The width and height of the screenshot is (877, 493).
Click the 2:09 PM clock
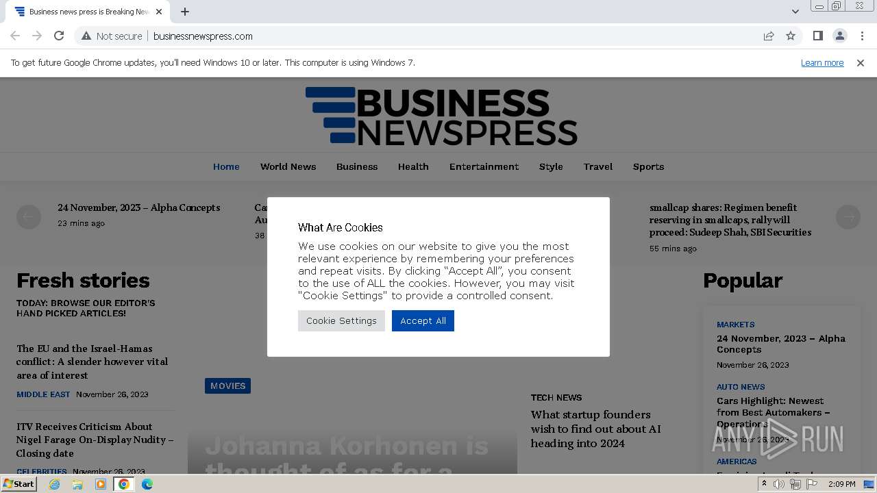(841, 484)
